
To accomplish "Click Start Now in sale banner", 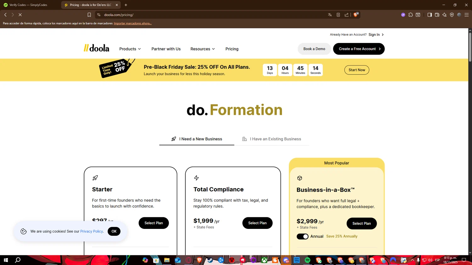I will pyautogui.click(x=357, y=70).
